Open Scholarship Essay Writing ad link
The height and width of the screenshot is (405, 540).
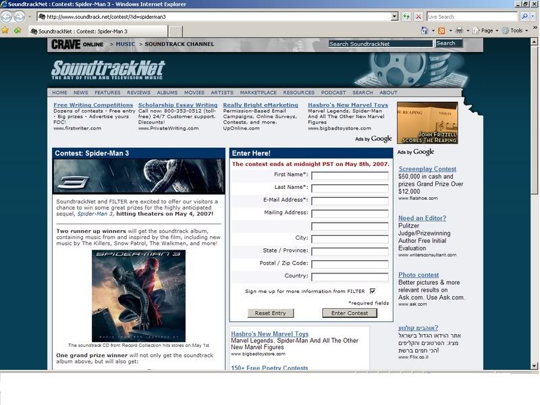click(x=178, y=105)
